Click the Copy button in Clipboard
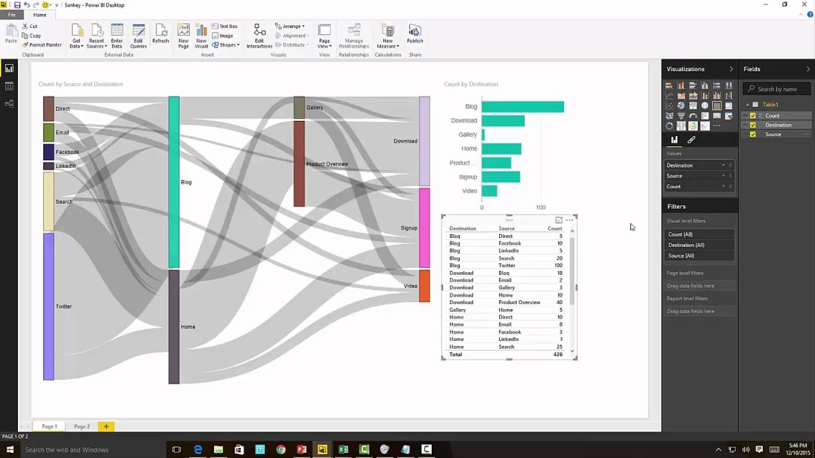Viewport: 815px width, 458px height. coord(31,36)
